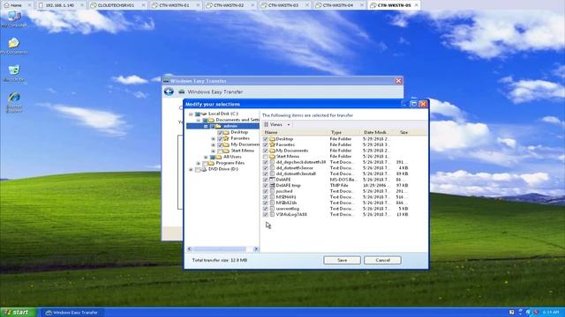Click the dd_dotnetfx3error text document icon
This screenshot has width=565, height=317.
[273, 168]
